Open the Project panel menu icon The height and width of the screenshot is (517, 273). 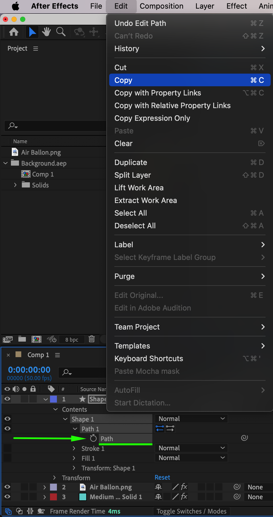coord(36,49)
